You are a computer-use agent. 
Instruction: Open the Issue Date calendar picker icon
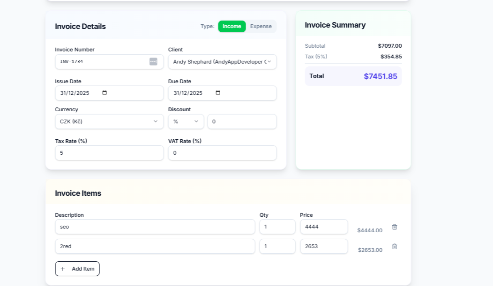tap(105, 93)
